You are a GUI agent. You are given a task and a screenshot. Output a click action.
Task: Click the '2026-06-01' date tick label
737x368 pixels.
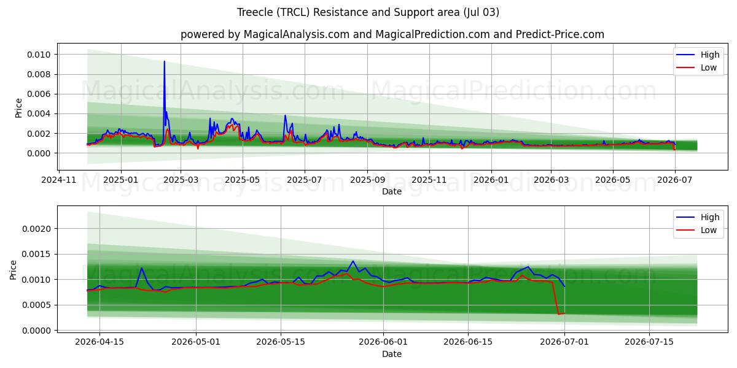(x=383, y=342)
